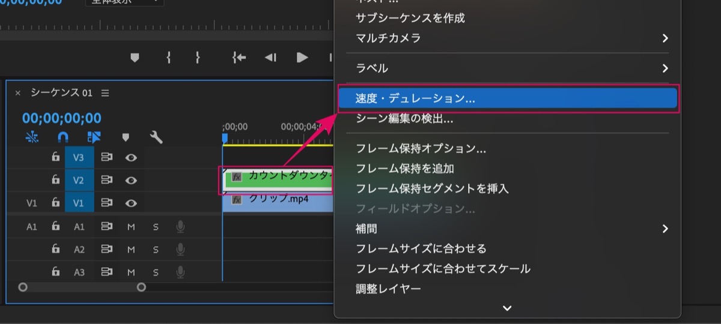
Task: Toggle the V1 track lock
Action: pos(55,203)
